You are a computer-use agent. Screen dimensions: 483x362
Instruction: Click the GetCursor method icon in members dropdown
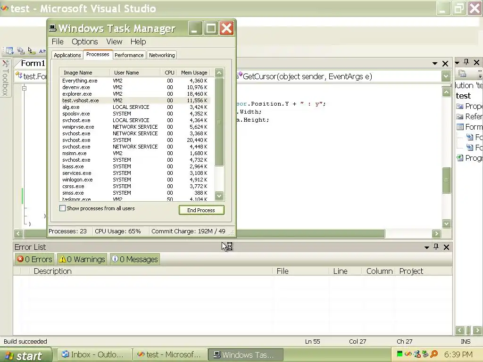click(x=239, y=75)
